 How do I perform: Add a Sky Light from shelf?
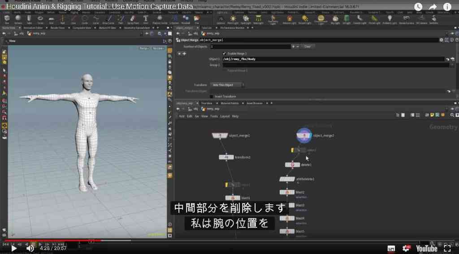335,19
